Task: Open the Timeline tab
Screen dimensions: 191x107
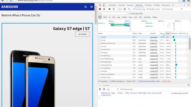Action: point(148,5)
